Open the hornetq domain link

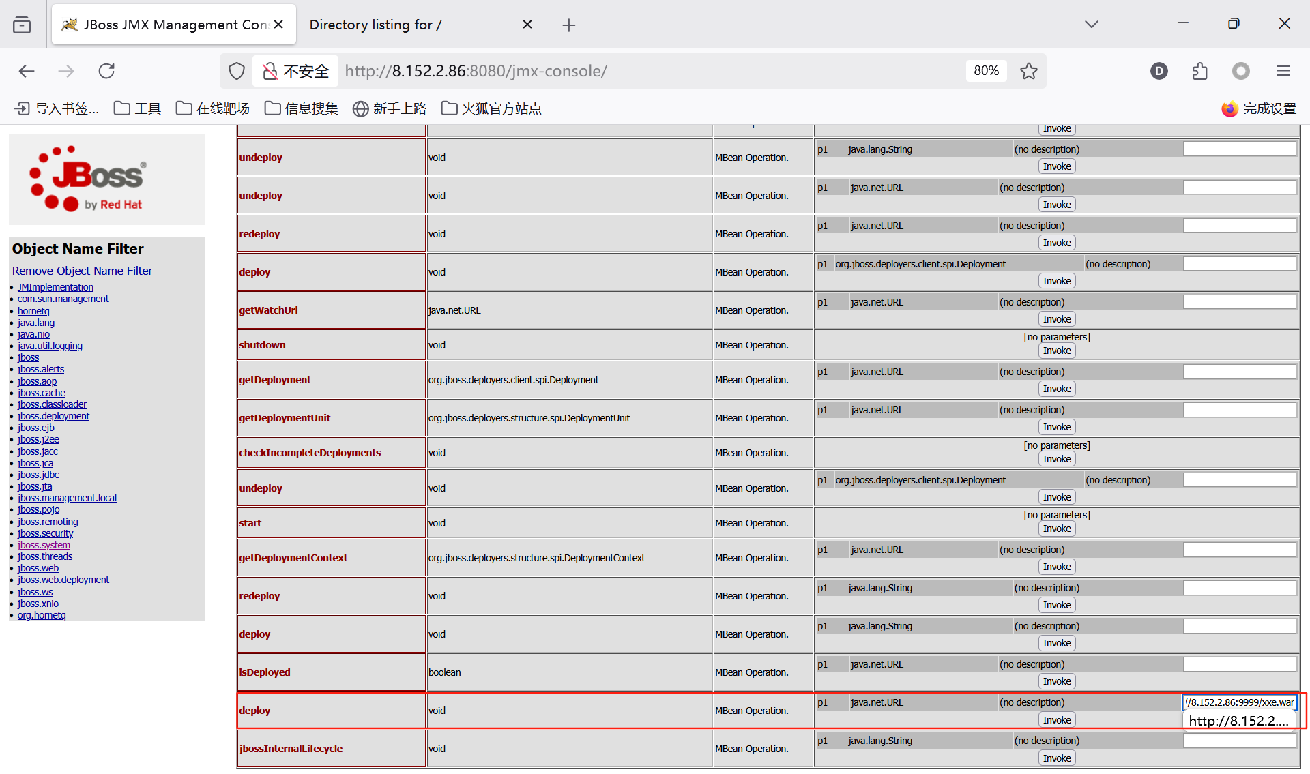coord(33,311)
